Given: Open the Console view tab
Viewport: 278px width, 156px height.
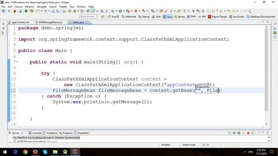Looking at the screenshot, I should [x=35, y=133].
